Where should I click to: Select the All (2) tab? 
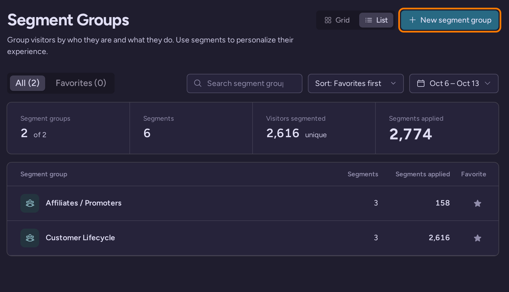[28, 83]
